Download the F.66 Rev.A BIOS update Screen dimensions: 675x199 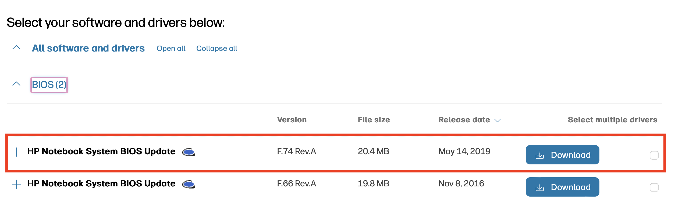tap(562, 187)
